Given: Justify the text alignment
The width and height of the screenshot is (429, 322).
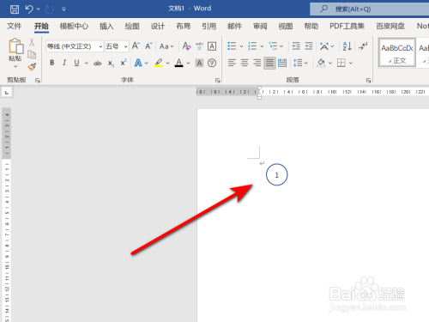Looking at the screenshot, I should [x=269, y=63].
